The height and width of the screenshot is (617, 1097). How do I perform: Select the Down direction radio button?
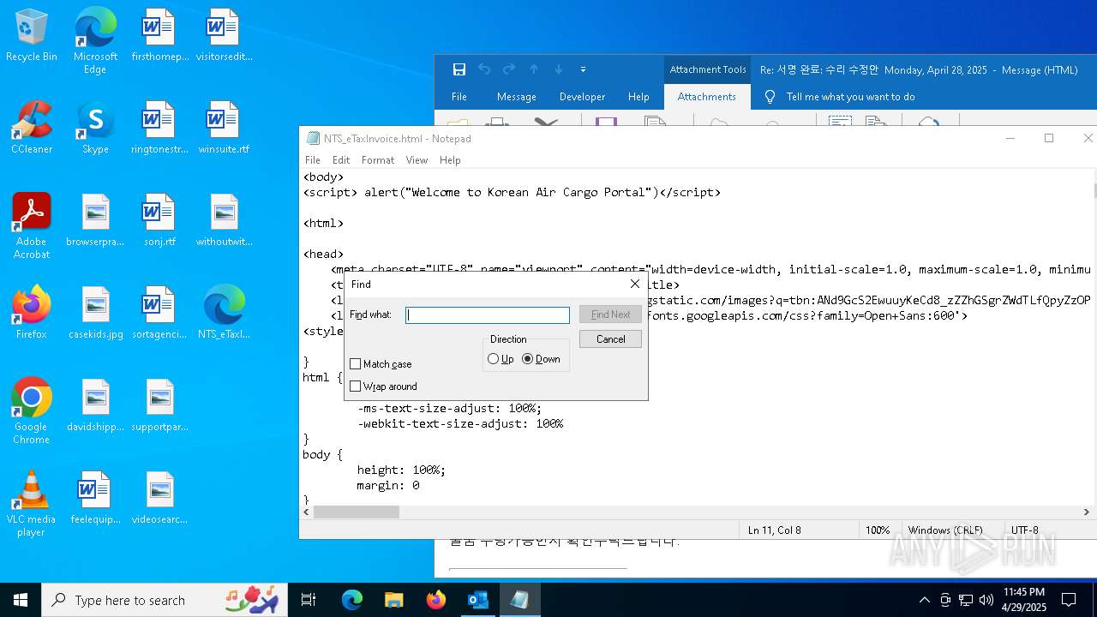pyautogui.click(x=528, y=359)
